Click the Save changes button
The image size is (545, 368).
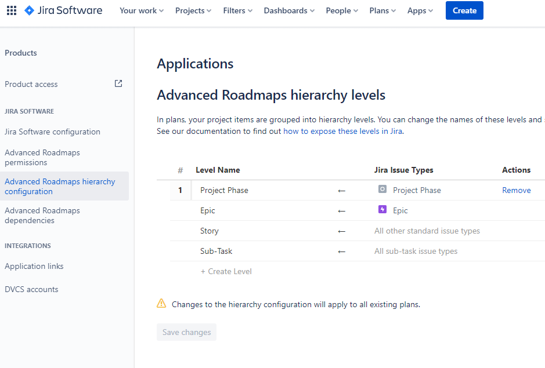tap(187, 332)
